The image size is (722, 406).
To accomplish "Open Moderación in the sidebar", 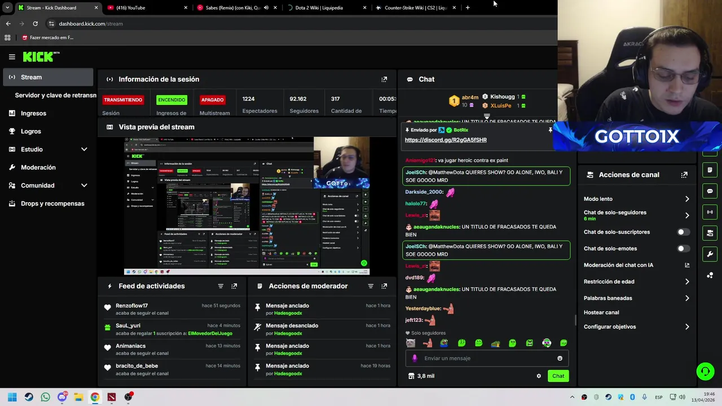I will [x=38, y=167].
